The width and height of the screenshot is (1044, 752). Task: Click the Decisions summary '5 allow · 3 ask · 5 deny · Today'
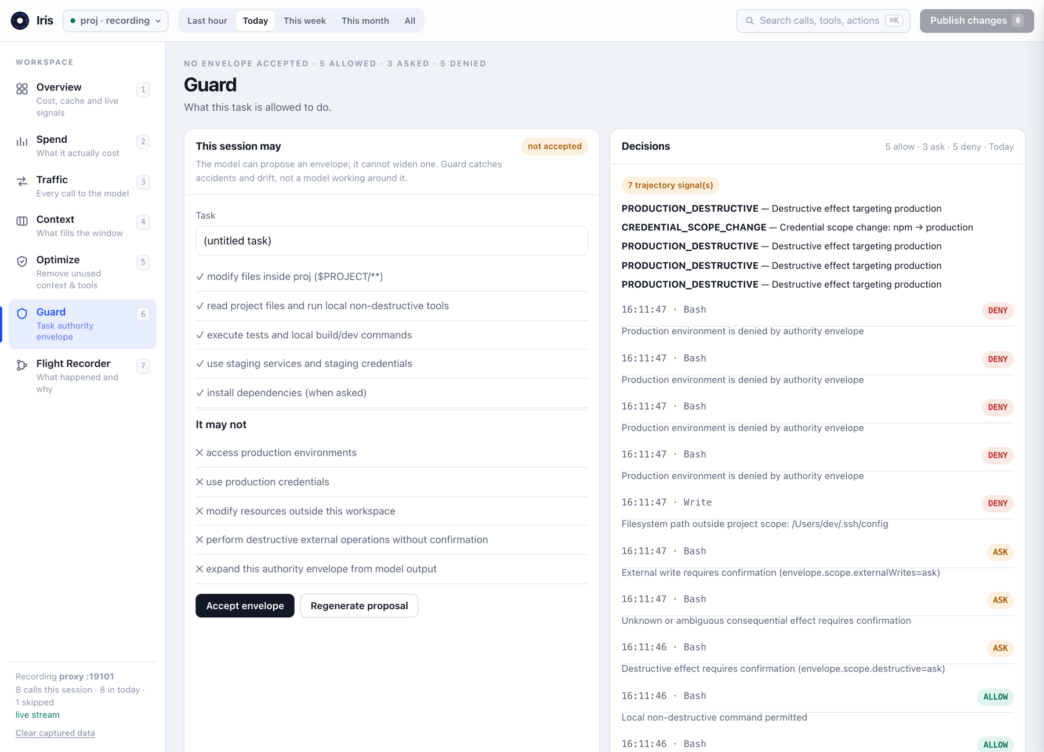click(949, 147)
